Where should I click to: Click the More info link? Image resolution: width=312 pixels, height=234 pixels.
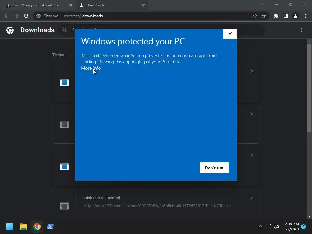[x=91, y=68]
